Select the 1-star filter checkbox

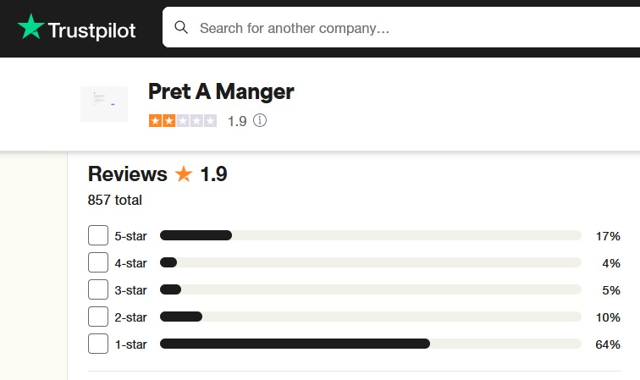pyautogui.click(x=98, y=344)
